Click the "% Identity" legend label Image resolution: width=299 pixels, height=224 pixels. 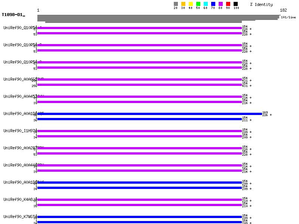261,4
